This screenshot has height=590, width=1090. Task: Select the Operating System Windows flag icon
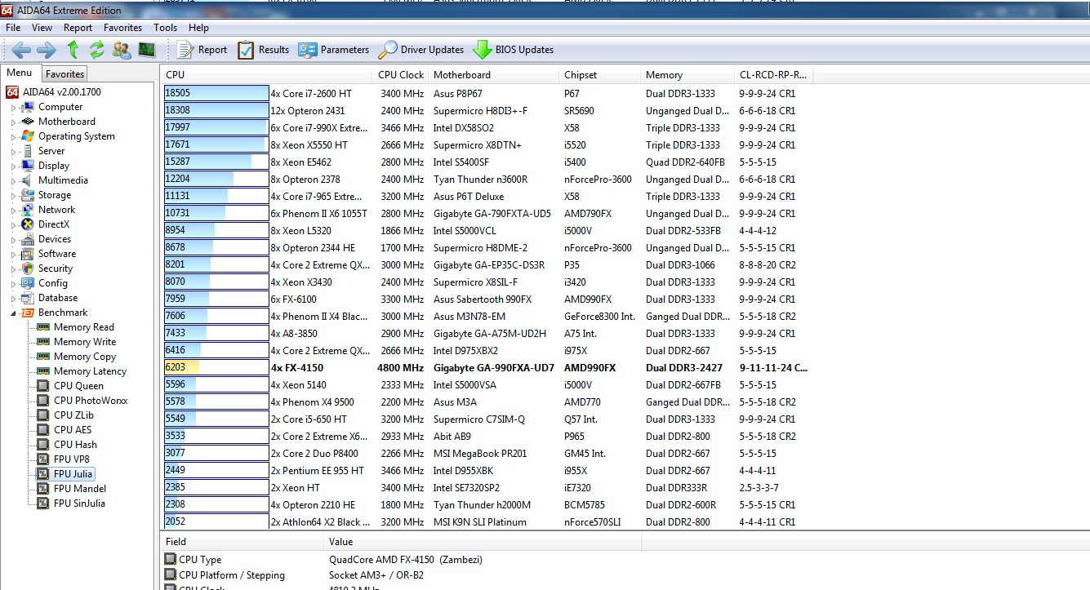coord(28,136)
